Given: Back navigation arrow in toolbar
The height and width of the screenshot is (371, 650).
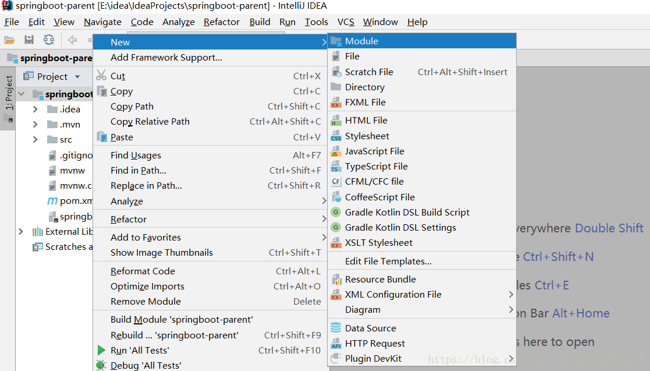Looking at the screenshot, I should 73,40.
